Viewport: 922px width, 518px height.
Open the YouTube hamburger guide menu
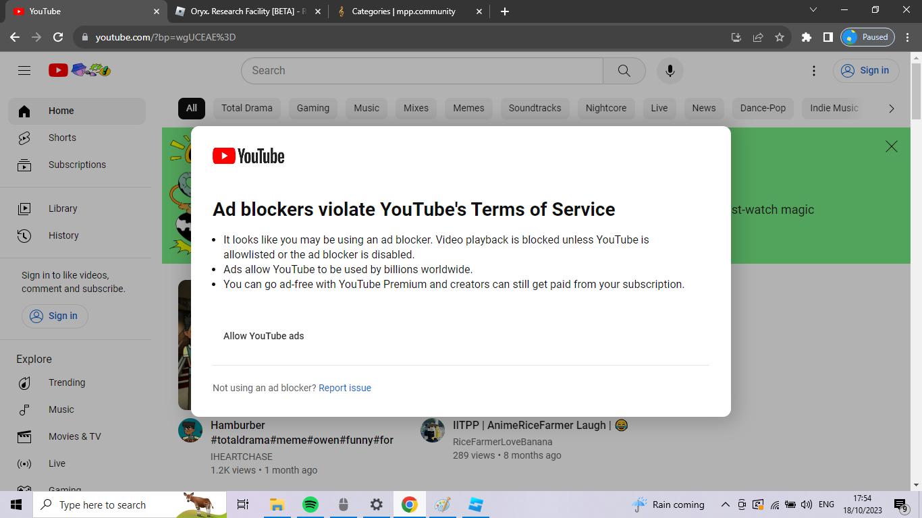[x=24, y=70]
